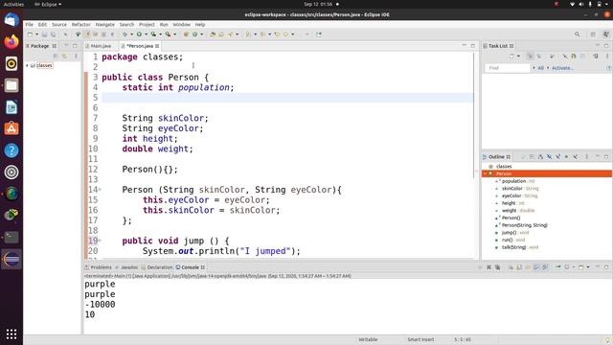Open the External Tools dropdown arrow

(174, 34)
